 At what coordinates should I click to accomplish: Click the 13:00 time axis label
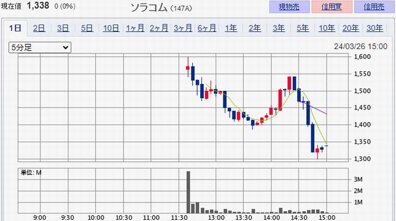point(216,217)
